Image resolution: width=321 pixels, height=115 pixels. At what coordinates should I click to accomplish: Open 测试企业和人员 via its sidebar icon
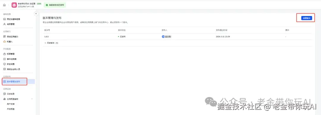4,69
